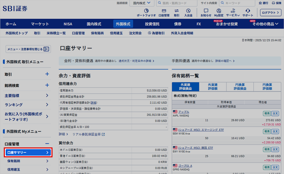Click the logout (ログアウト) button
The image size is (284, 174).
271,13
